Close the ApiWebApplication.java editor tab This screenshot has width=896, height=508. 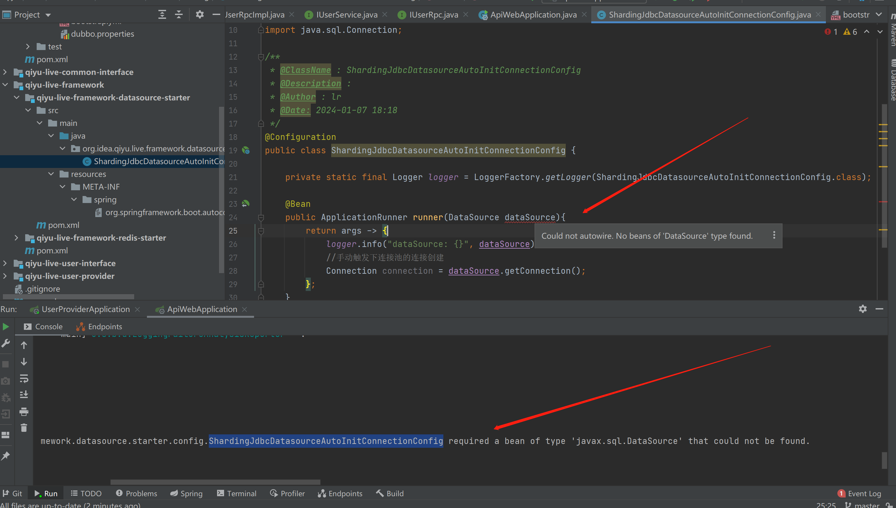(x=584, y=15)
